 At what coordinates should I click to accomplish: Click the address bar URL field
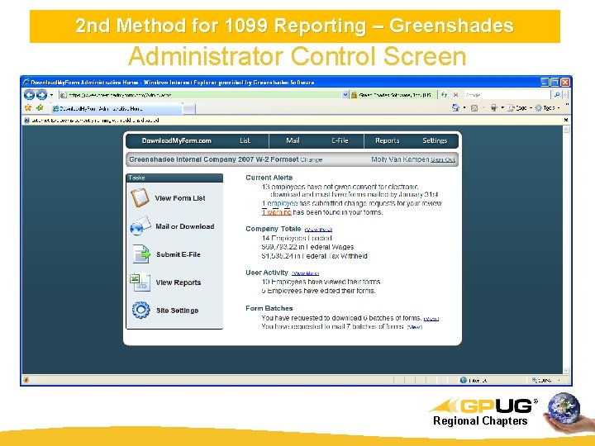pos(201,95)
